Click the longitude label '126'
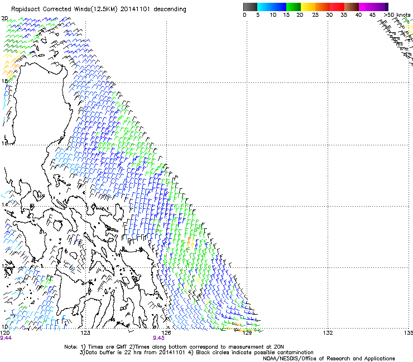This screenshot has width=413, height=362. click(166, 333)
